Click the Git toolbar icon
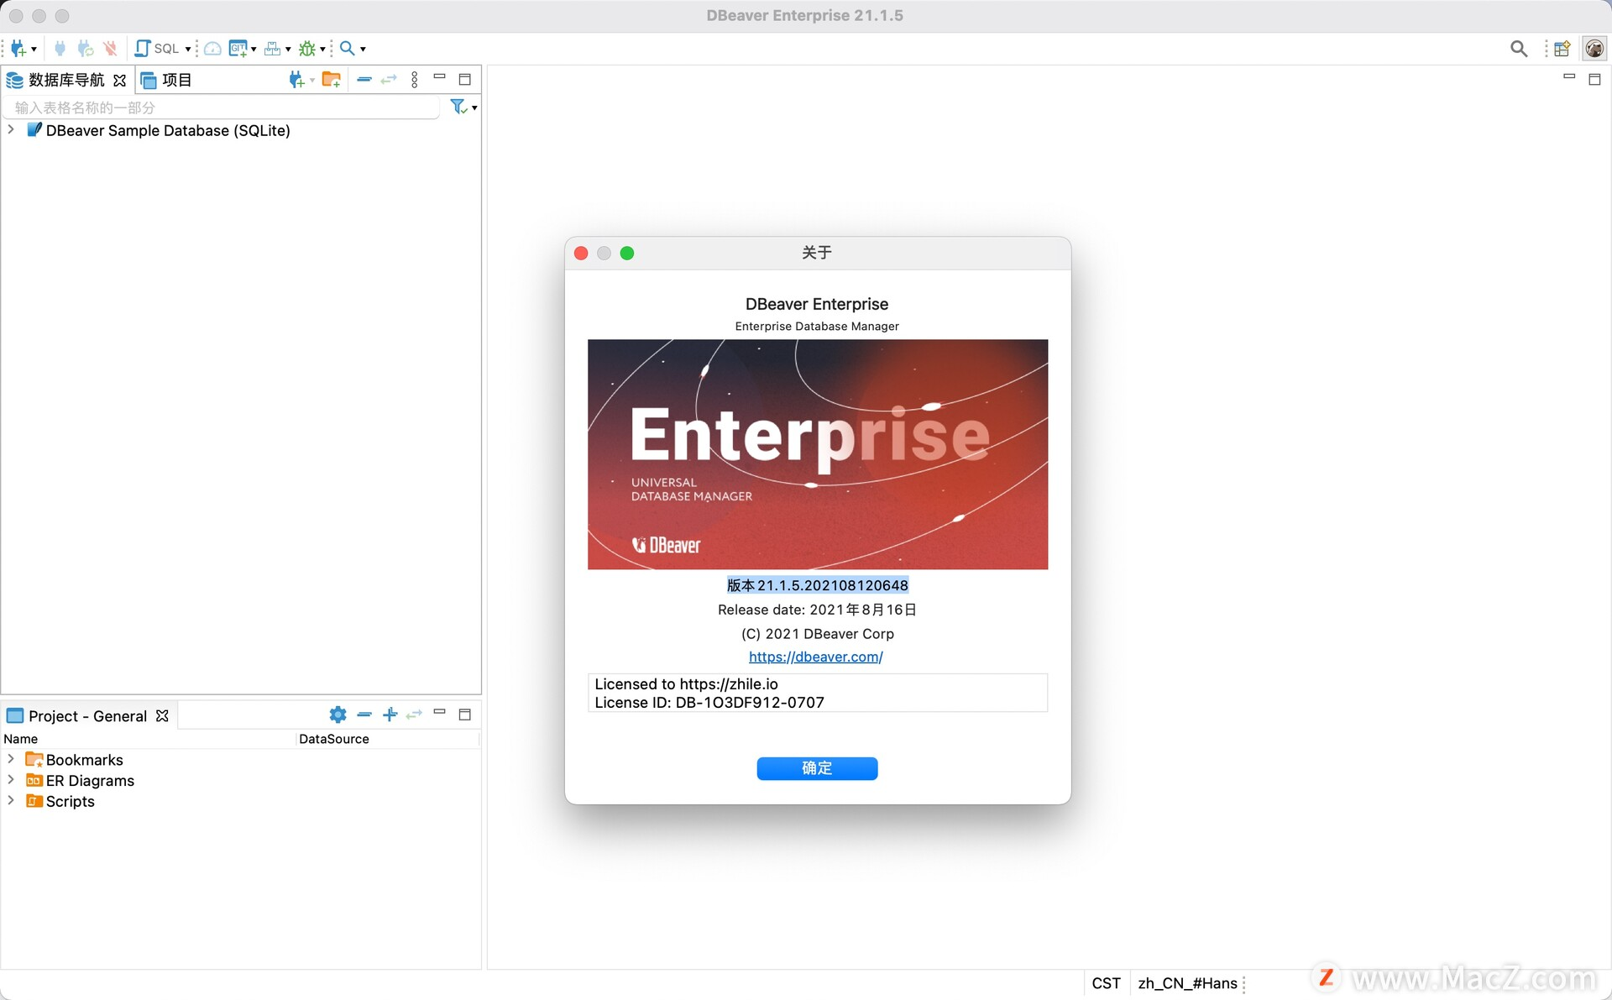 (238, 49)
